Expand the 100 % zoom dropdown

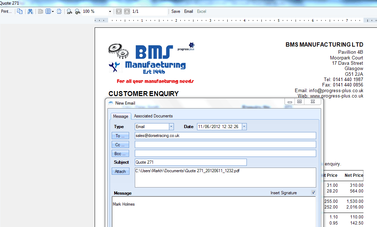pos(110,11)
